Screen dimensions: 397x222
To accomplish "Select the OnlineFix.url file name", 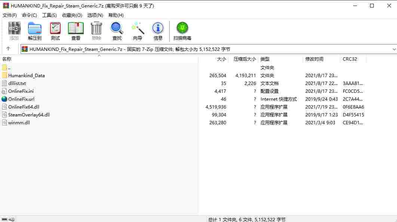I will pyautogui.click(x=21, y=99).
